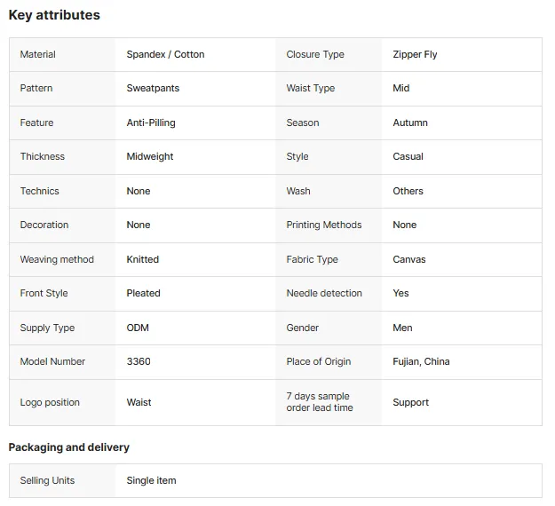This screenshot has width=555, height=506.
Task: Select the Support lead time value
Action: pos(410,403)
